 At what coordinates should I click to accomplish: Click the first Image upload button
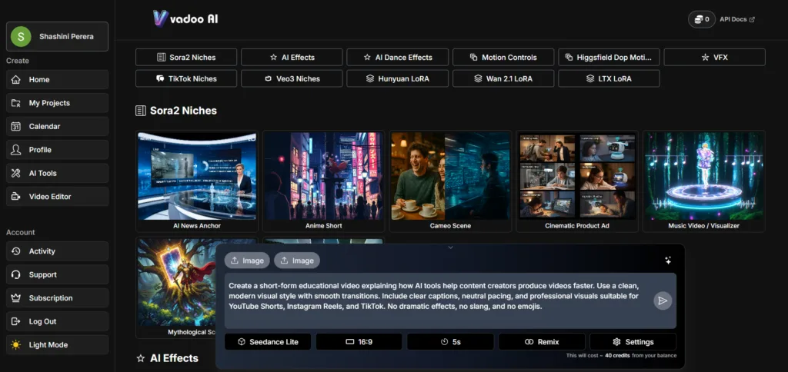247,261
